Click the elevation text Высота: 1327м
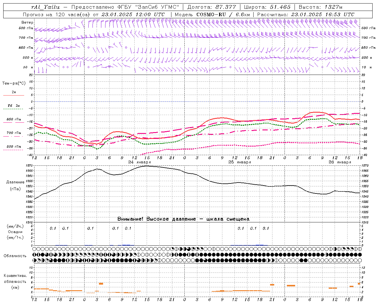Image resolution: width=377 pixels, height=302 pixels. coord(321,7)
